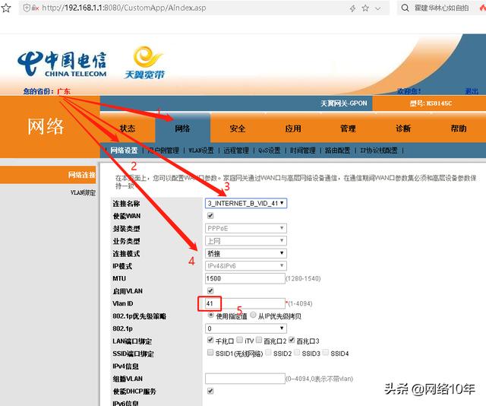Select the 路由配置 submenu item
This screenshot has width=486, height=406.
337,151
